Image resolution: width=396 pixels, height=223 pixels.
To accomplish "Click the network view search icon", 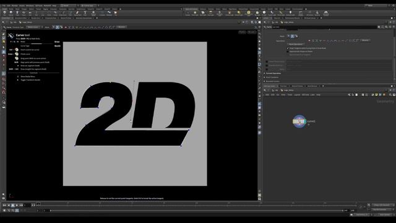I will [390, 95].
